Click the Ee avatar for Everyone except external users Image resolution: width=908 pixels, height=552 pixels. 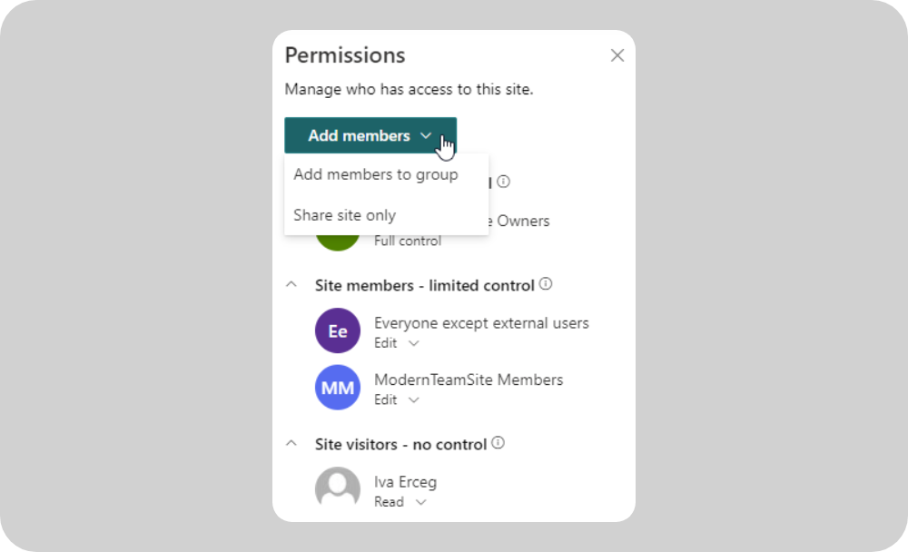tap(337, 330)
